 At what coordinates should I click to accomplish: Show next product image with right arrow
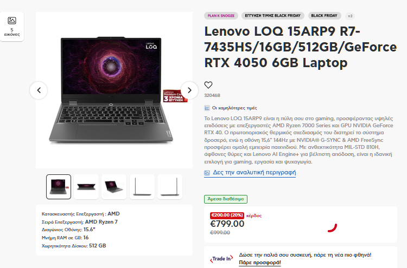(189, 90)
